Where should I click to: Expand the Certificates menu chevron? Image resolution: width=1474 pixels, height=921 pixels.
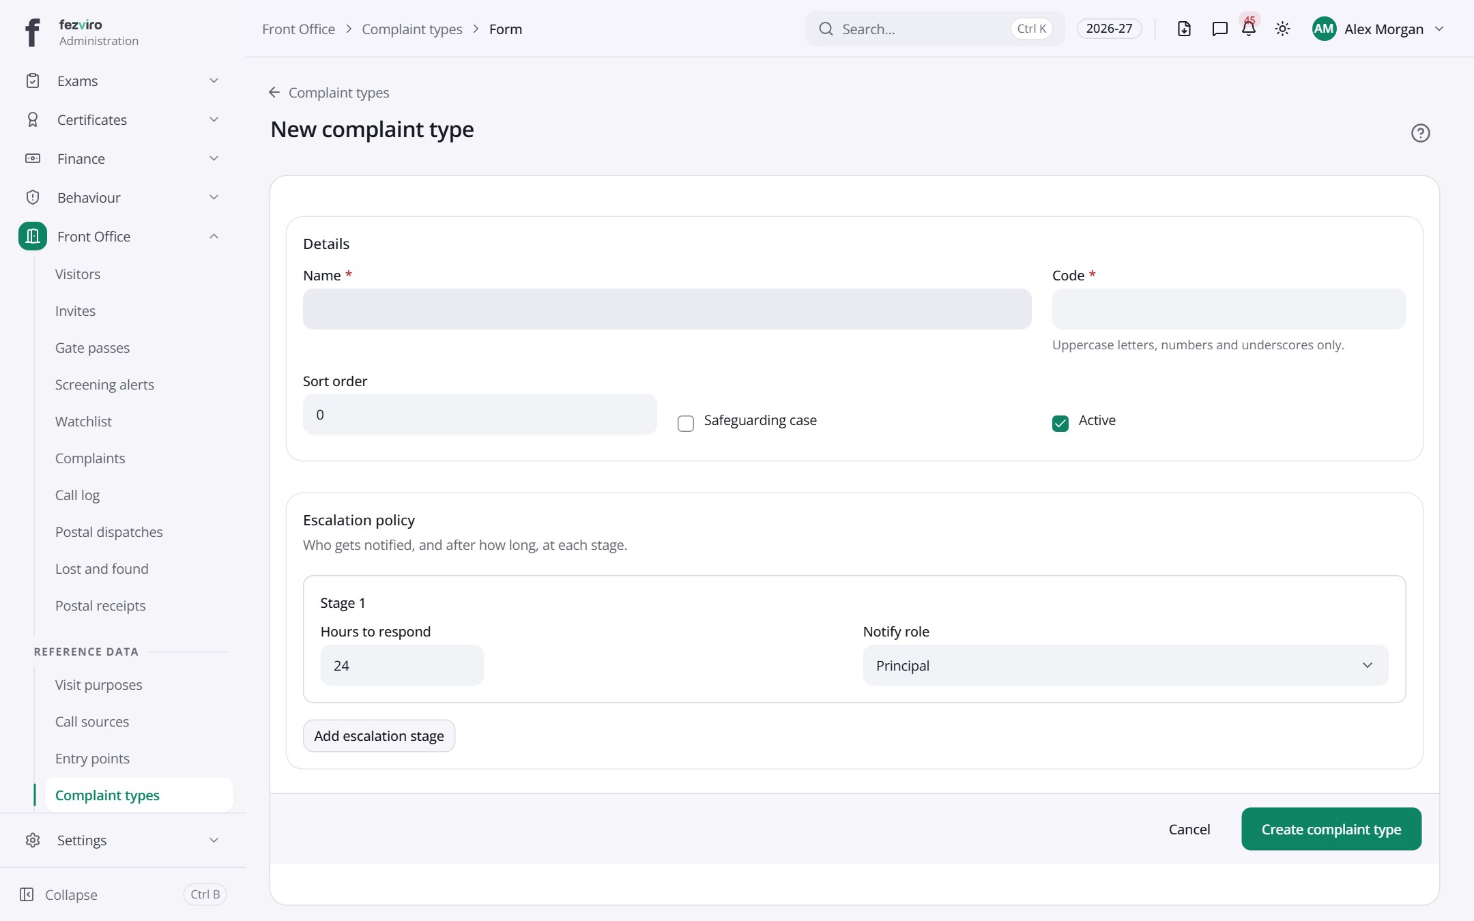tap(214, 120)
